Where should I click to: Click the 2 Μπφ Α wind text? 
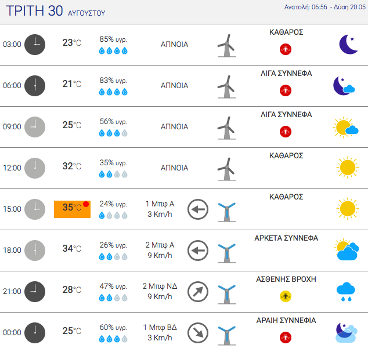[x=160, y=245]
